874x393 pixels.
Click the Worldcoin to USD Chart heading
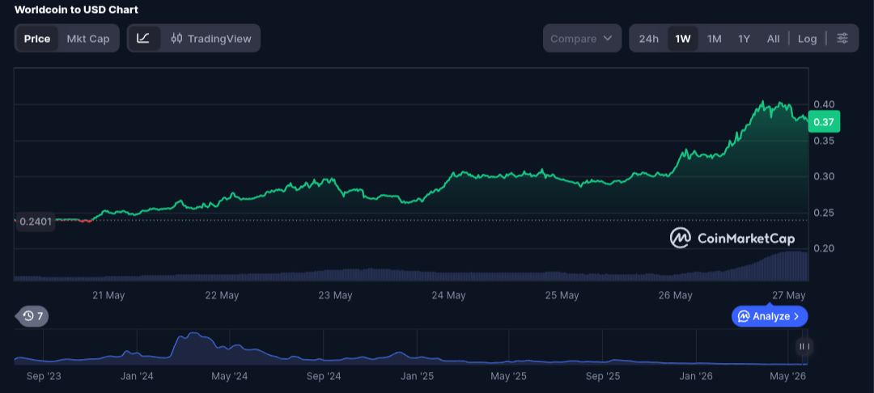[x=76, y=10]
